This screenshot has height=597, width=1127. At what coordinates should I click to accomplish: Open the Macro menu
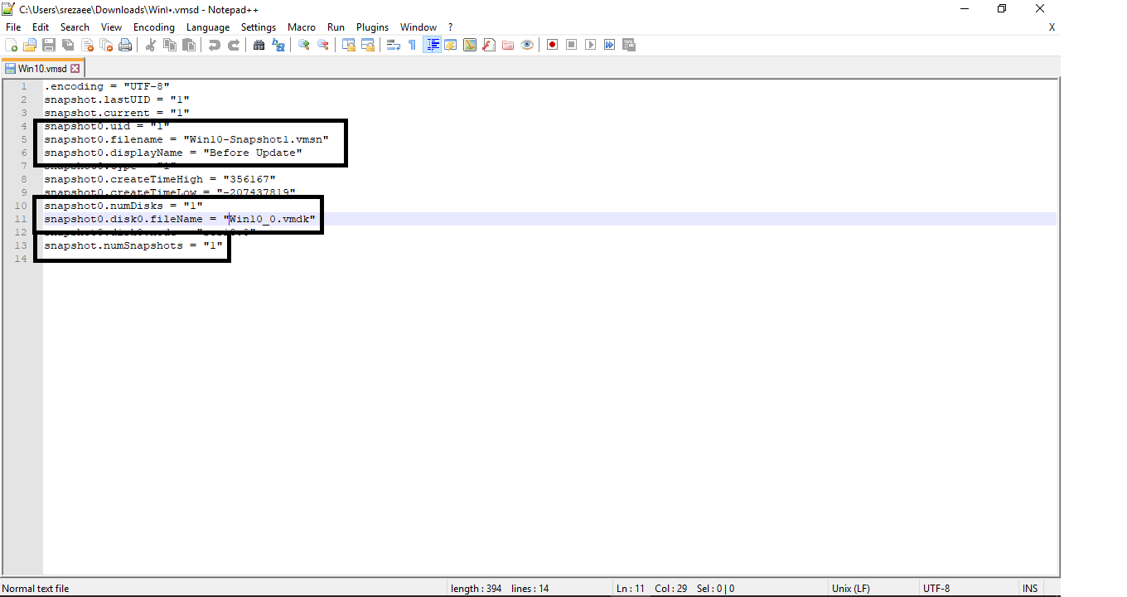pos(302,27)
